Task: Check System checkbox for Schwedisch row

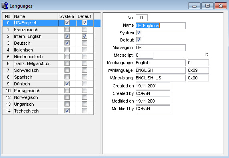Action: point(67,70)
